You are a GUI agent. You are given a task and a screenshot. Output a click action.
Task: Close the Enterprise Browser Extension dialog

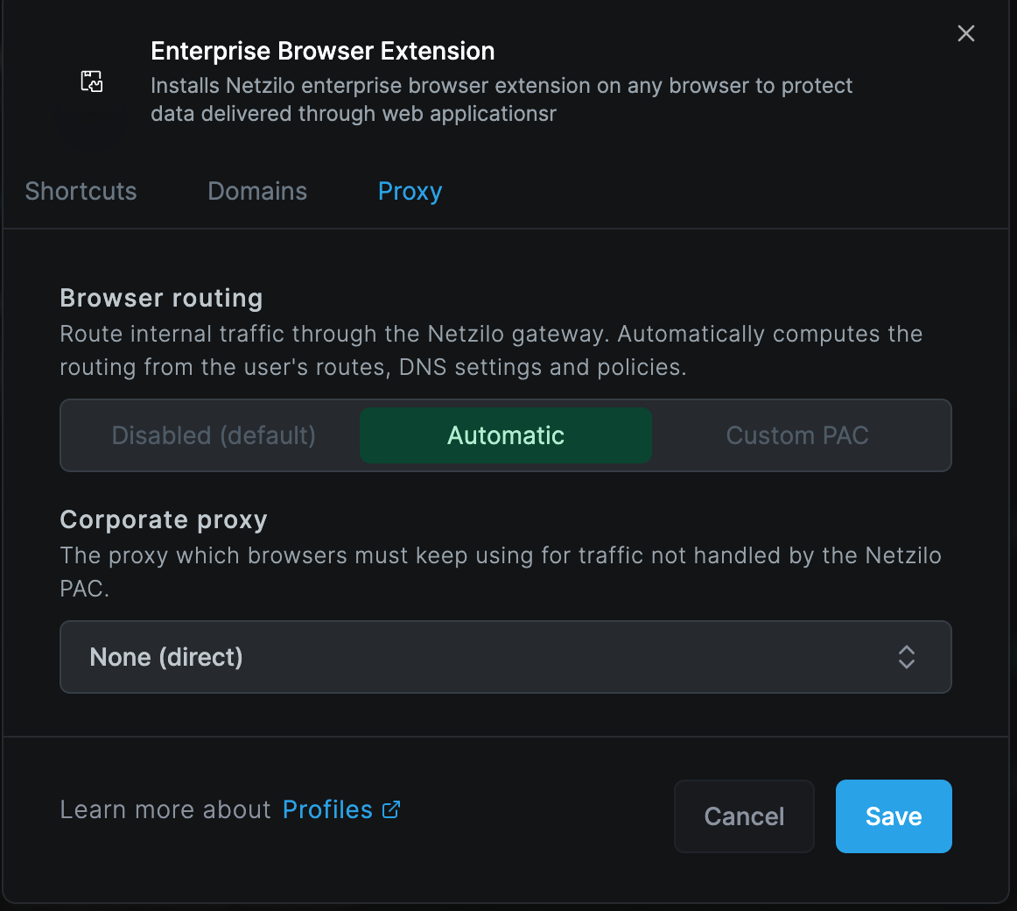[965, 33]
